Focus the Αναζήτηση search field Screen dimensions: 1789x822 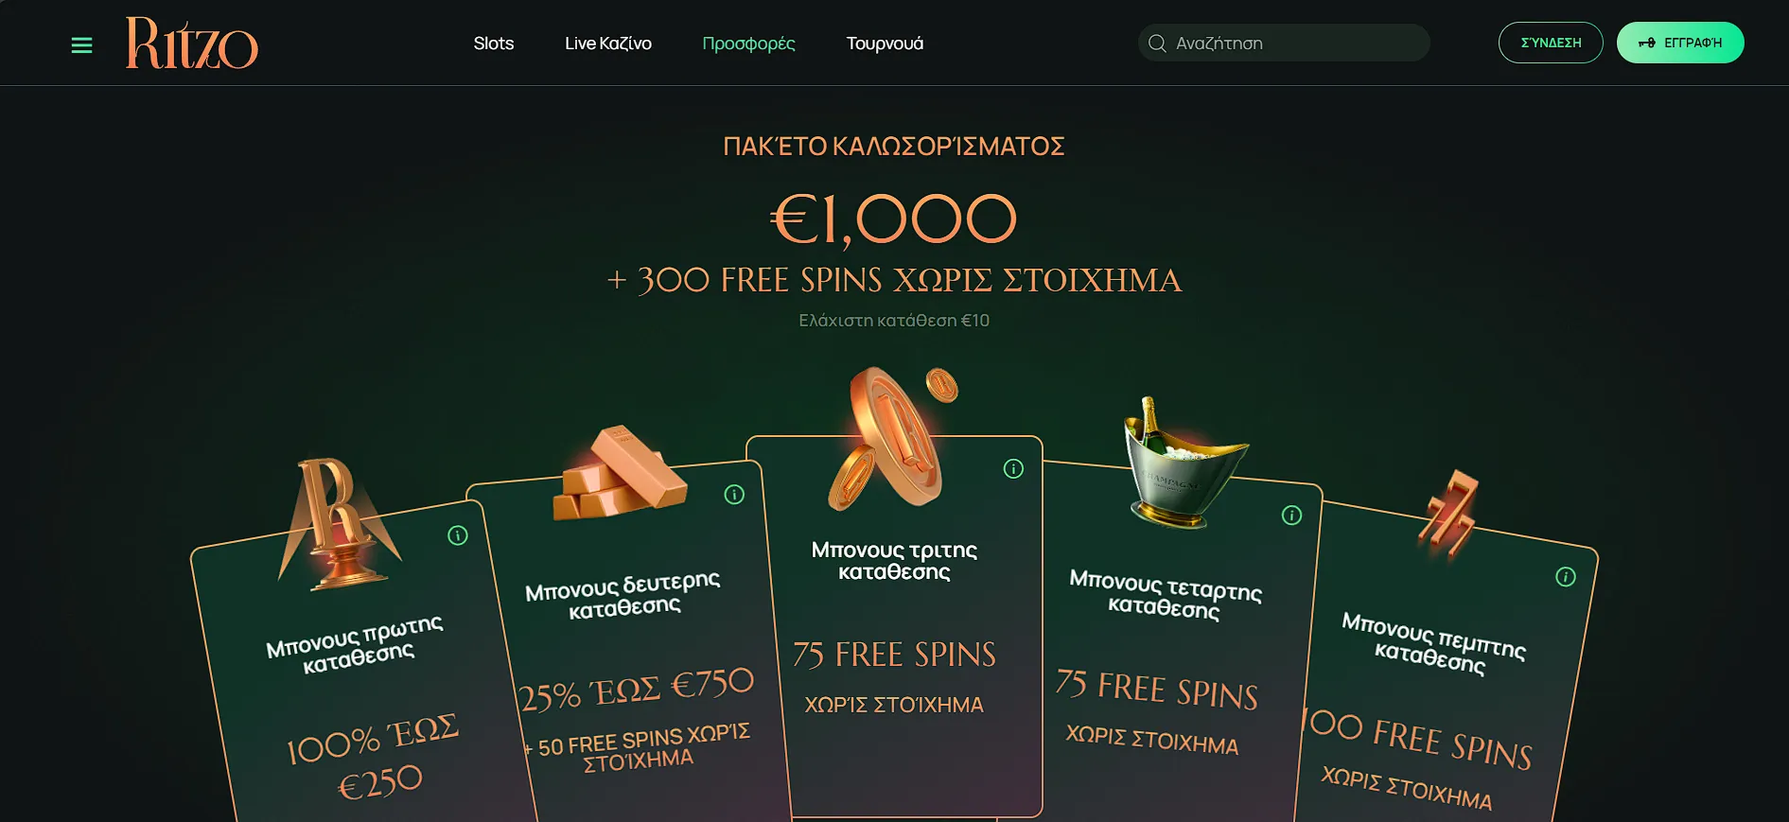click(1284, 43)
